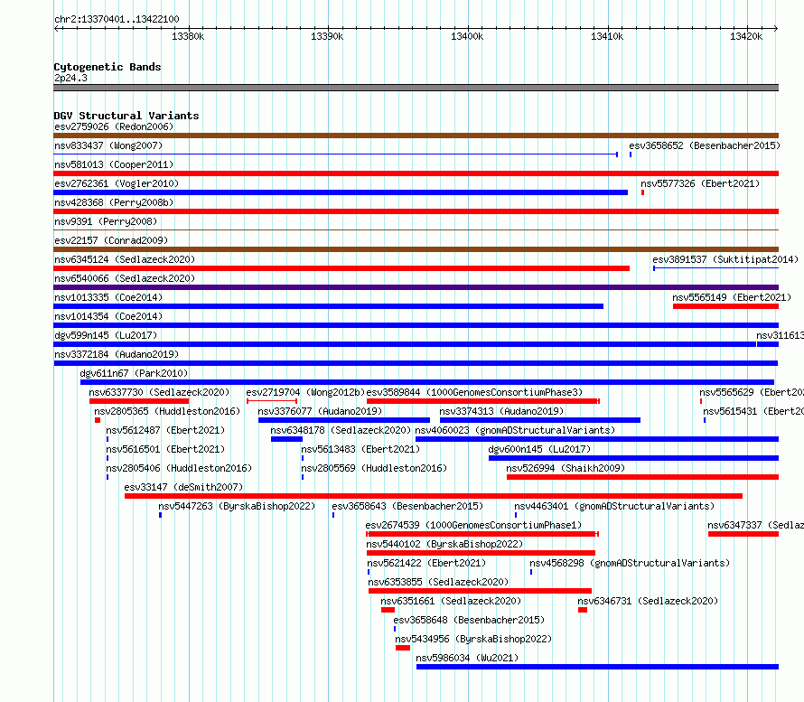
Task: Open esv3658652 (Besenbacher2015) variant label
Action: click(705, 145)
